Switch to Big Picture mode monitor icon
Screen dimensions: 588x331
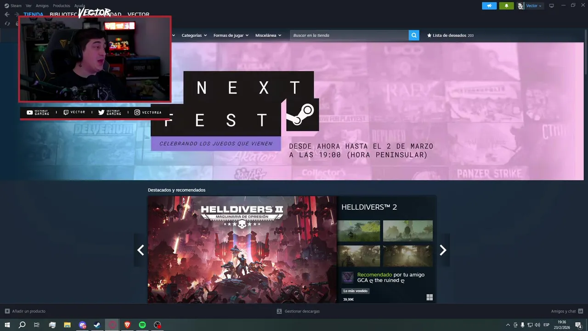pos(552,6)
